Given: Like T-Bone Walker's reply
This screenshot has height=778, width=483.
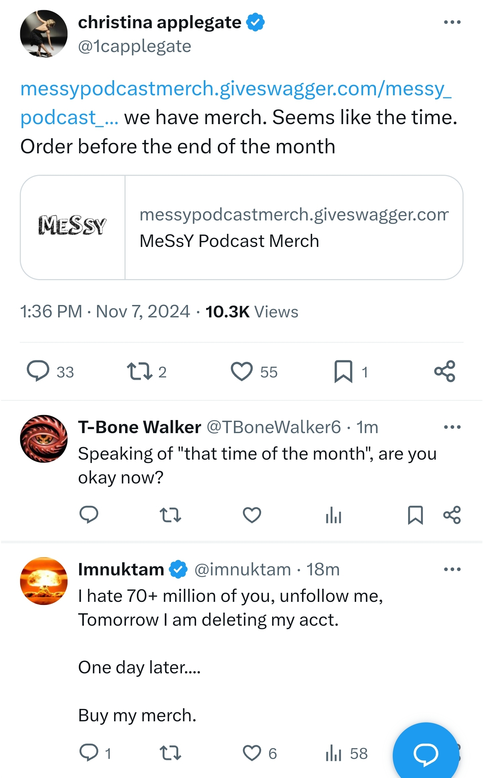Looking at the screenshot, I should [x=252, y=515].
